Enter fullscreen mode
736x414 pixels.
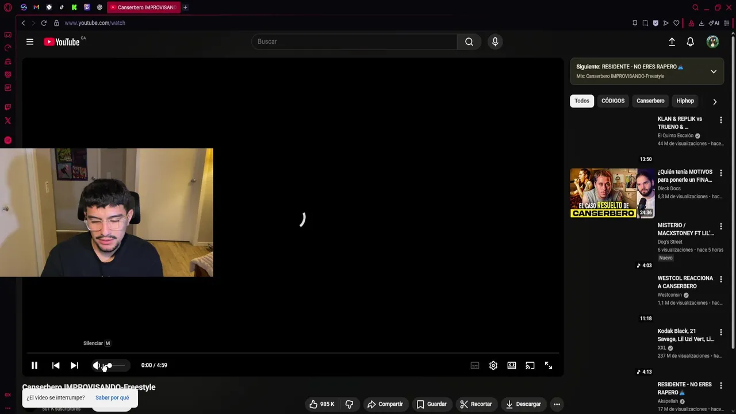549,366
